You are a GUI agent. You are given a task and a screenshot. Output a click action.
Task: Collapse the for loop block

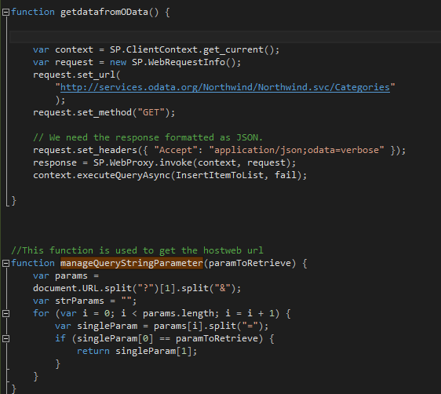[x=5, y=314]
